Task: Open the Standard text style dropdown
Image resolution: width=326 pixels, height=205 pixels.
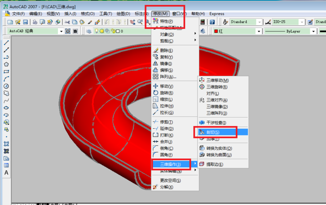Action: point(260,22)
